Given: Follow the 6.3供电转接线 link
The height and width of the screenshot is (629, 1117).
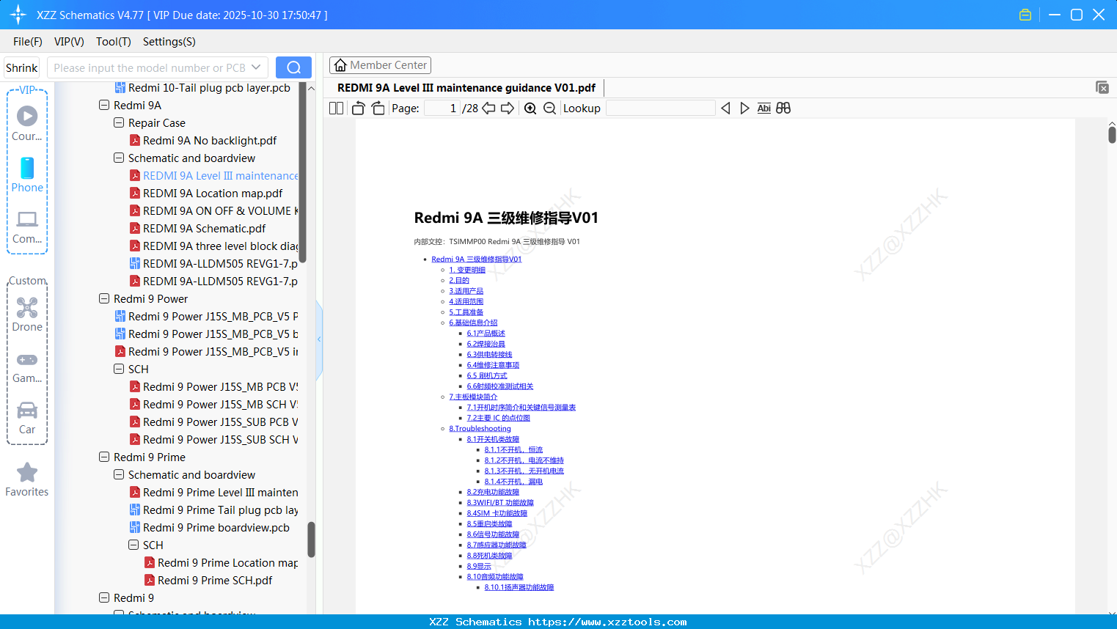Looking at the screenshot, I should click(489, 355).
